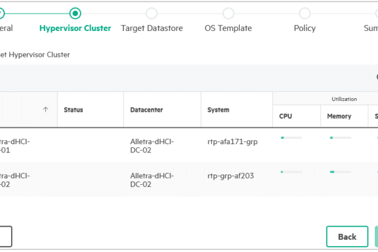Click CPU usage bar for rtp-grp-af203
Viewport: 378px width, 252px height.
(291, 172)
